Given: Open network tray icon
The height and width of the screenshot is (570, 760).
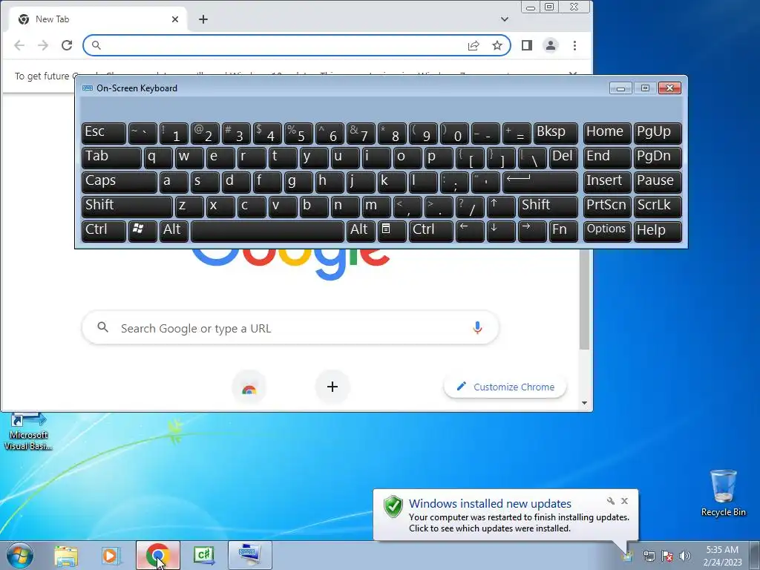Looking at the screenshot, I should [649, 556].
